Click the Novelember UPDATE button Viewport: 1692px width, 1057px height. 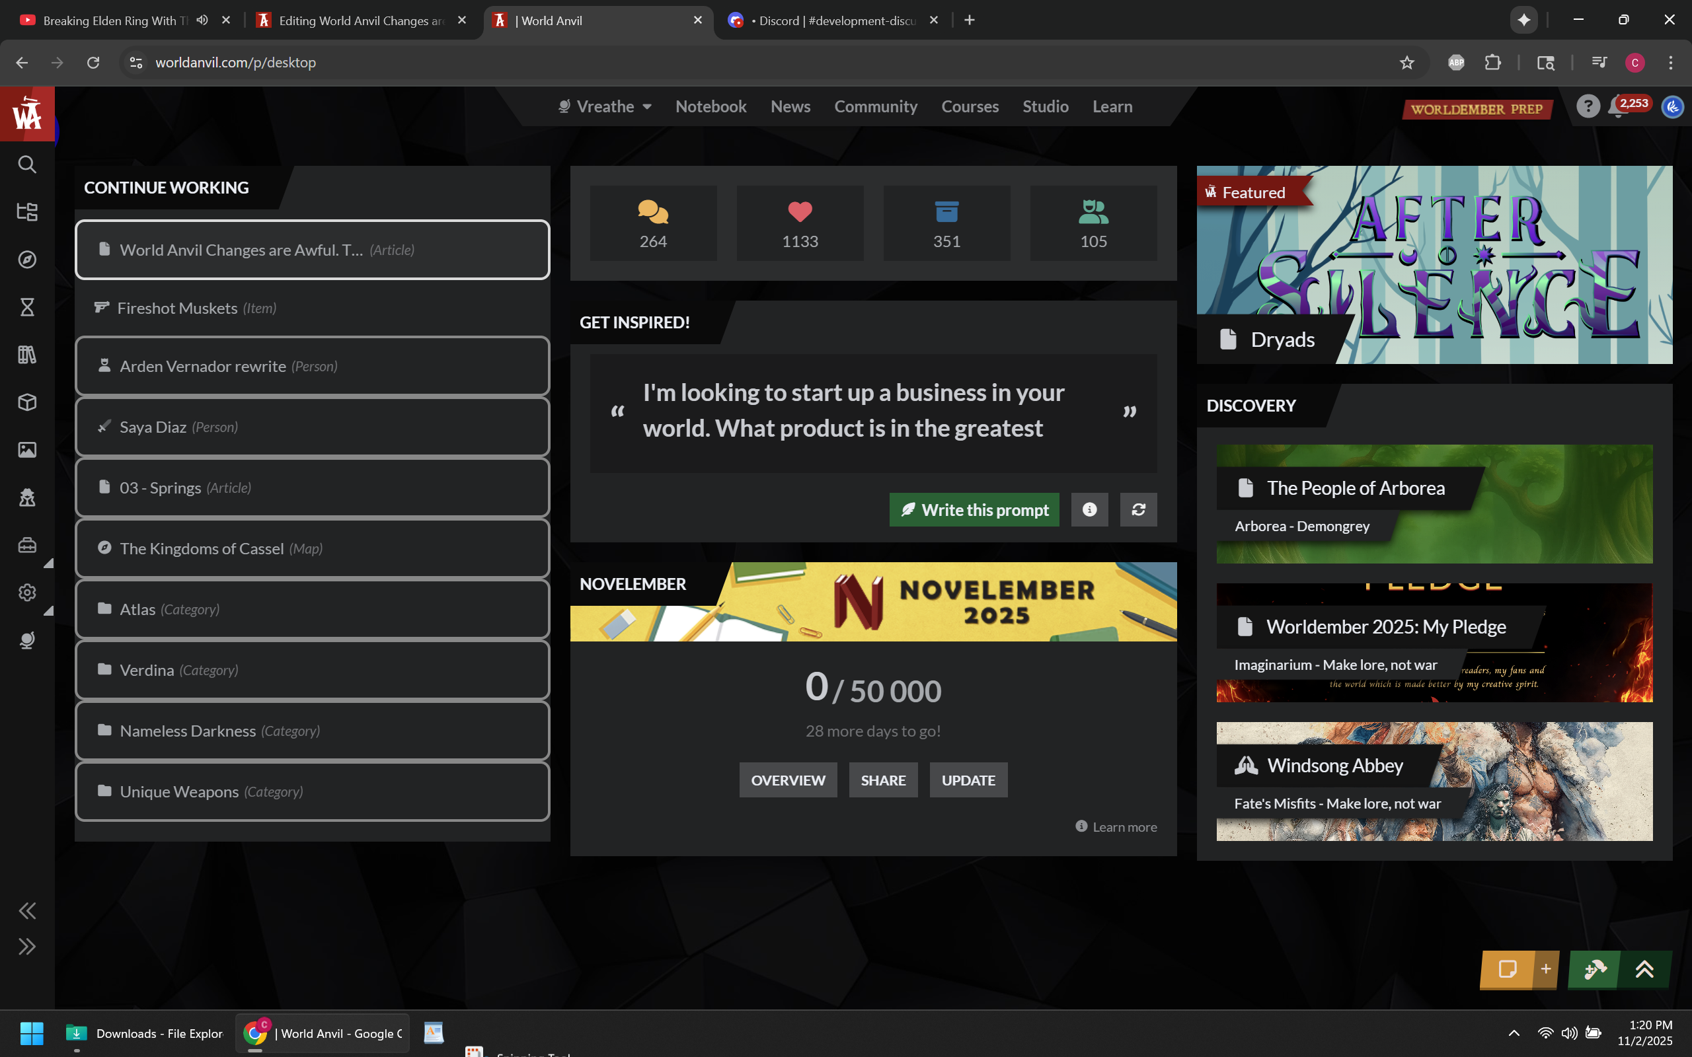[x=968, y=780]
